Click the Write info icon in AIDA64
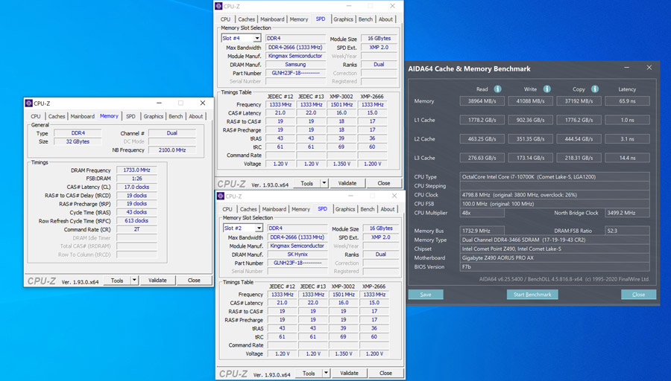This screenshot has height=381, width=671. 546,89
